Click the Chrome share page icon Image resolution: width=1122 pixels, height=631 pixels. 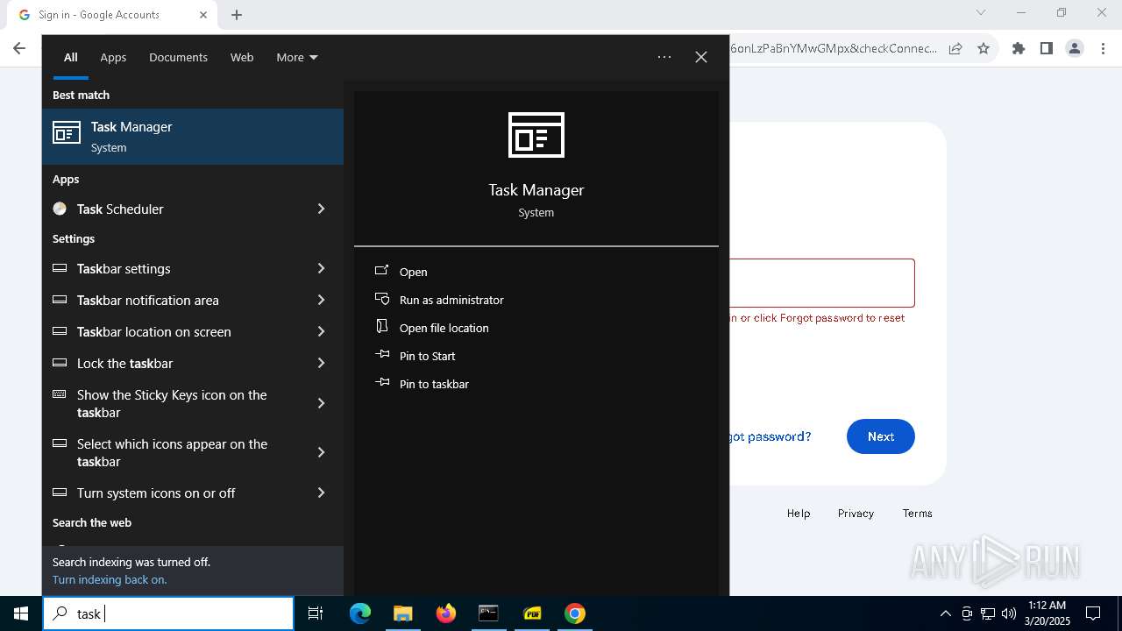tap(955, 48)
